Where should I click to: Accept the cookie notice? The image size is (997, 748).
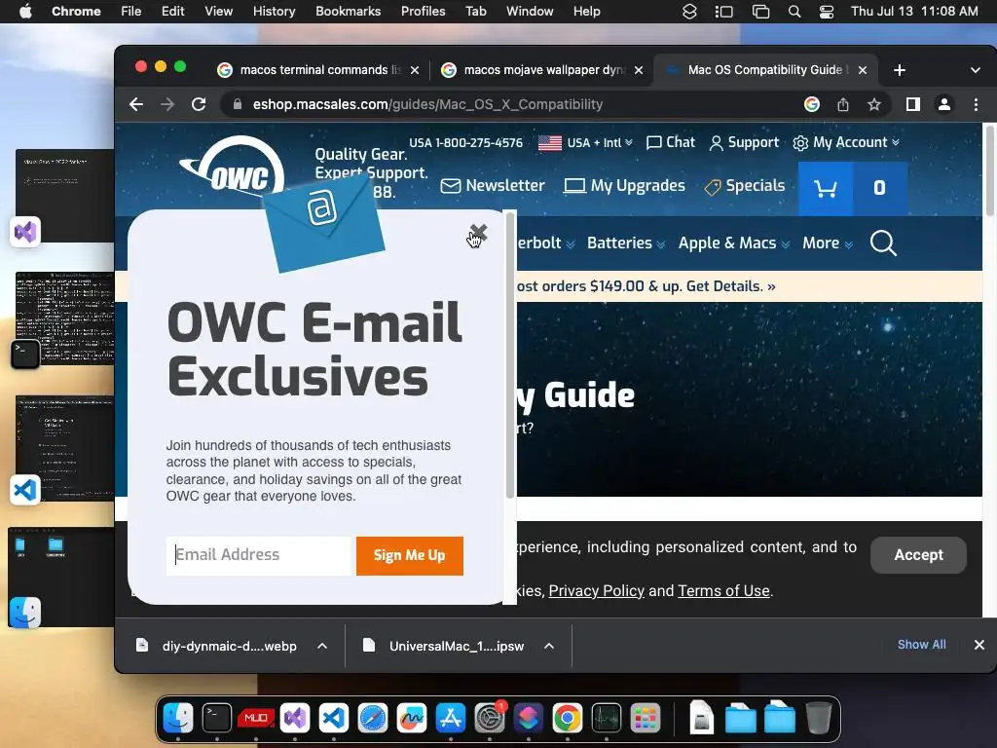918,554
